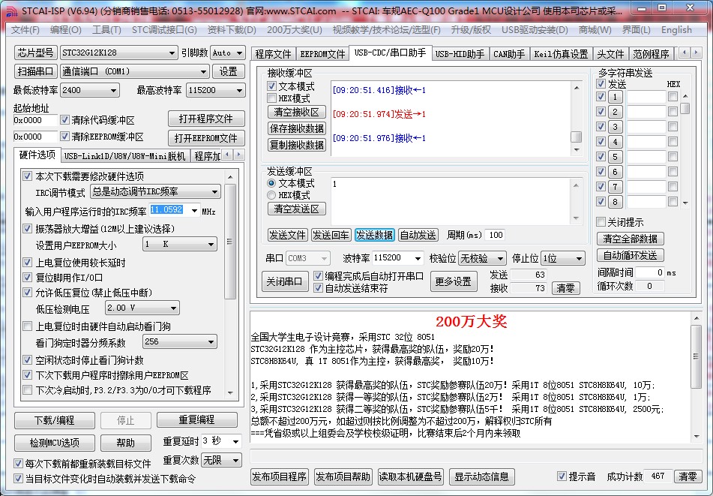Click the info panel vertical scrollbar thumb
Image resolution: width=713 pixels, height=496 pixels.
(x=696, y=356)
